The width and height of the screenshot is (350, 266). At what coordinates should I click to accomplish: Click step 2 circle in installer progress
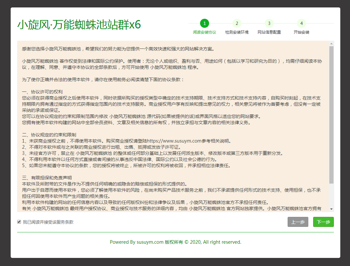tap(237, 23)
